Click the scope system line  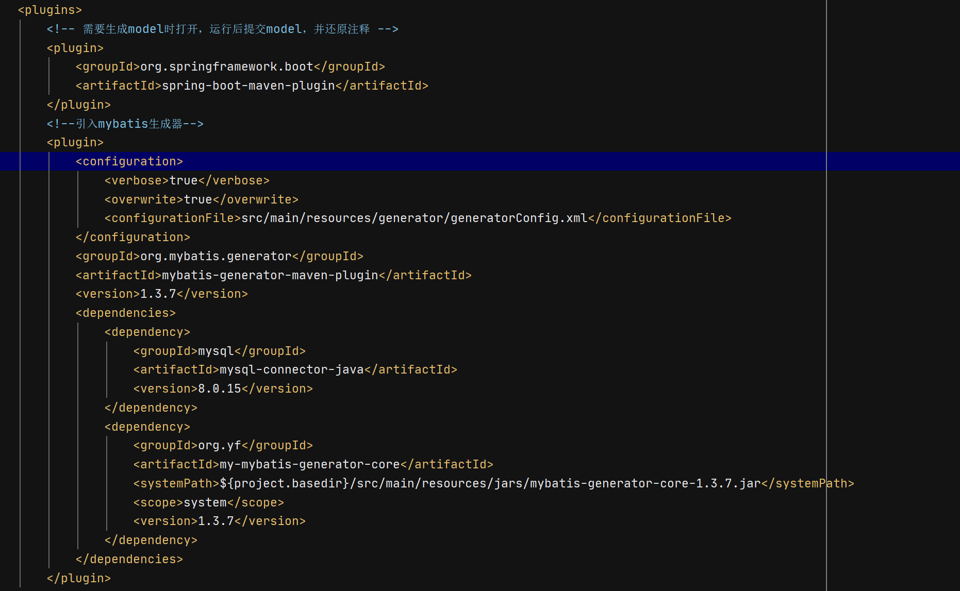point(208,502)
